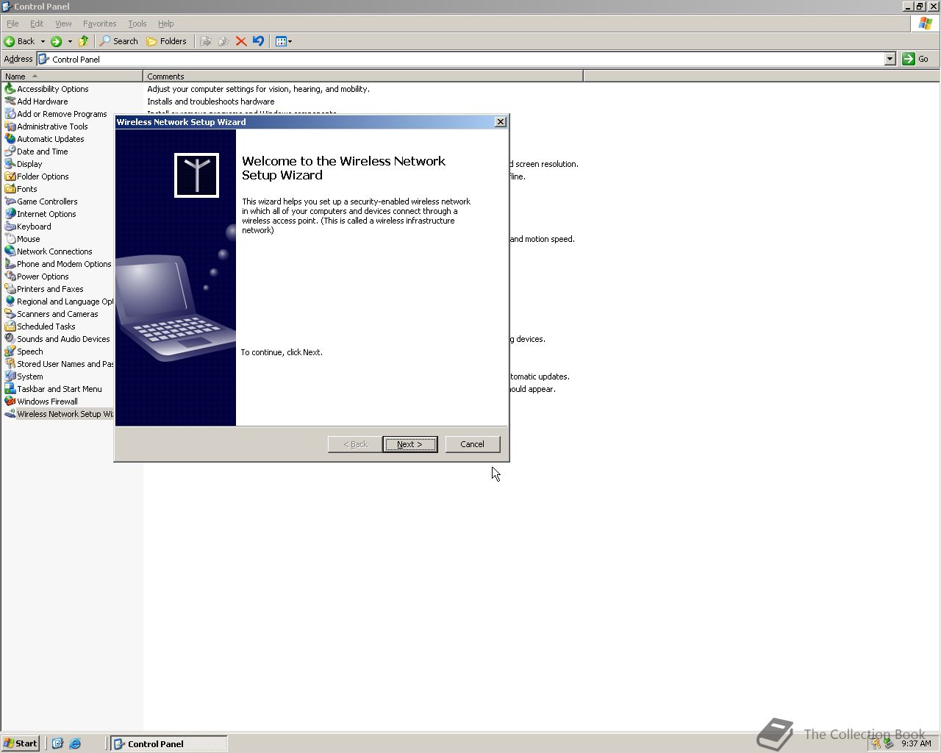The width and height of the screenshot is (941, 753).
Task: Open the Back history dropdown arrow
Action: point(43,41)
